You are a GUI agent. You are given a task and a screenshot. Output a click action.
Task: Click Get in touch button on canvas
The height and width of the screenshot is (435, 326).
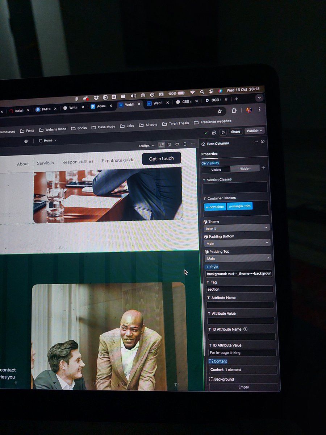[162, 158]
